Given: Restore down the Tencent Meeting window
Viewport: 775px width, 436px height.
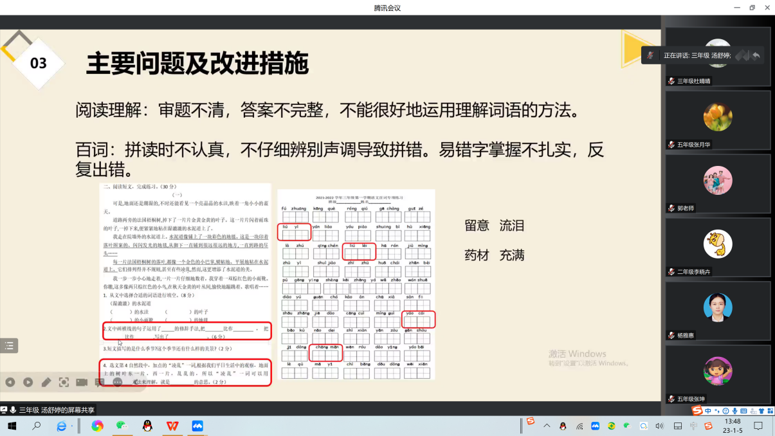Looking at the screenshot, I should (752, 8).
